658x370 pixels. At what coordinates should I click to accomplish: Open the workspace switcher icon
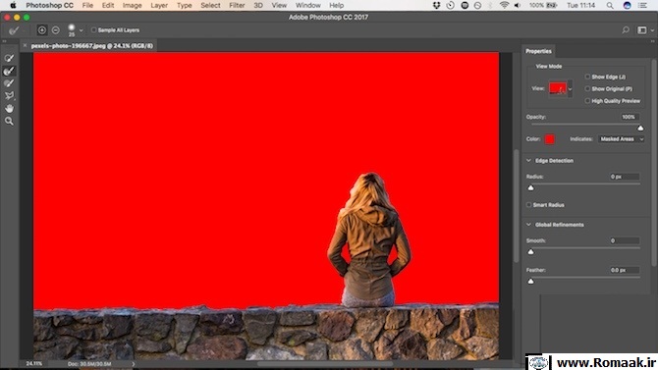click(x=641, y=30)
